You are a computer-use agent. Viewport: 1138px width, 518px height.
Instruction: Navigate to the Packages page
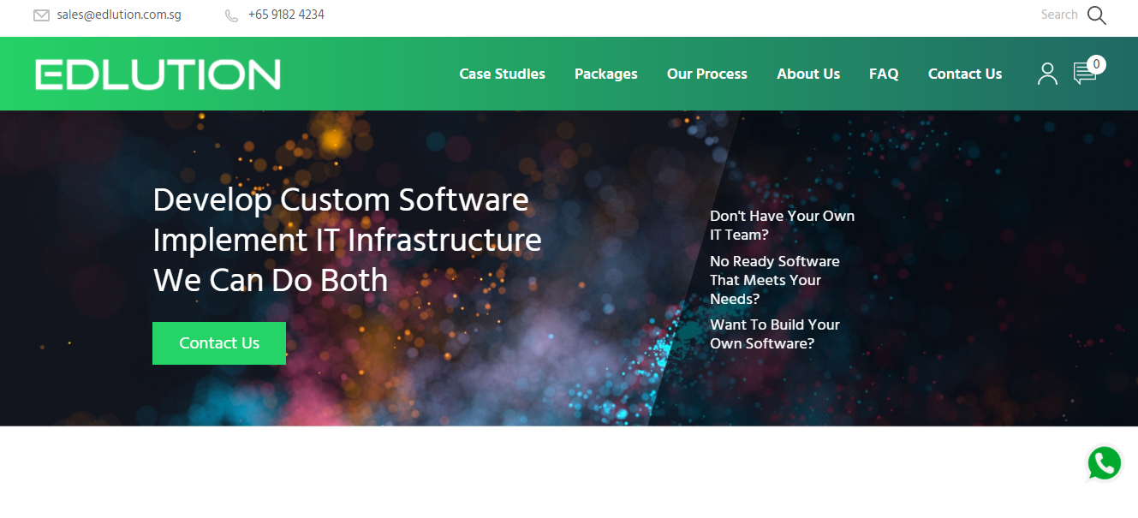[x=606, y=74]
